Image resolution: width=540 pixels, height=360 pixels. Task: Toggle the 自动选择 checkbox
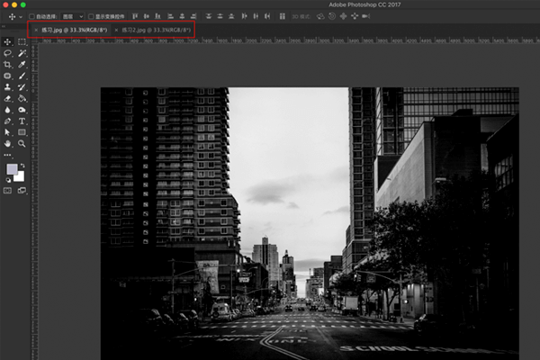pyautogui.click(x=31, y=16)
